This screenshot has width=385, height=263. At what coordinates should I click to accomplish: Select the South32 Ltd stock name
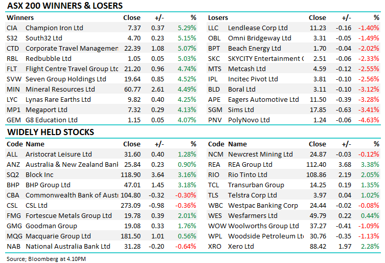(x=43, y=38)
